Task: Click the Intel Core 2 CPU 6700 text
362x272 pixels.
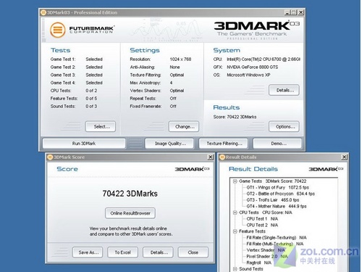Action: [x=264, y=59]
